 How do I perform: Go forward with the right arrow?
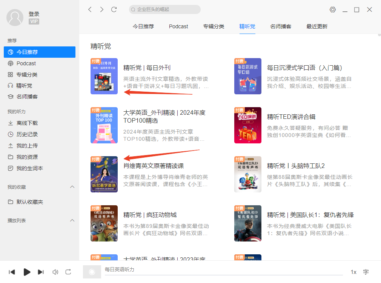point(101,9)
